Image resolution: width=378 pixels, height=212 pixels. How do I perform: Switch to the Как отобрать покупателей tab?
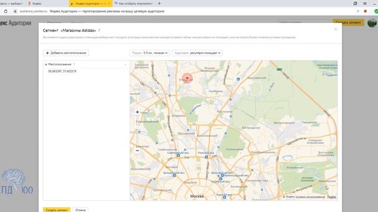(x=134, y=4)
